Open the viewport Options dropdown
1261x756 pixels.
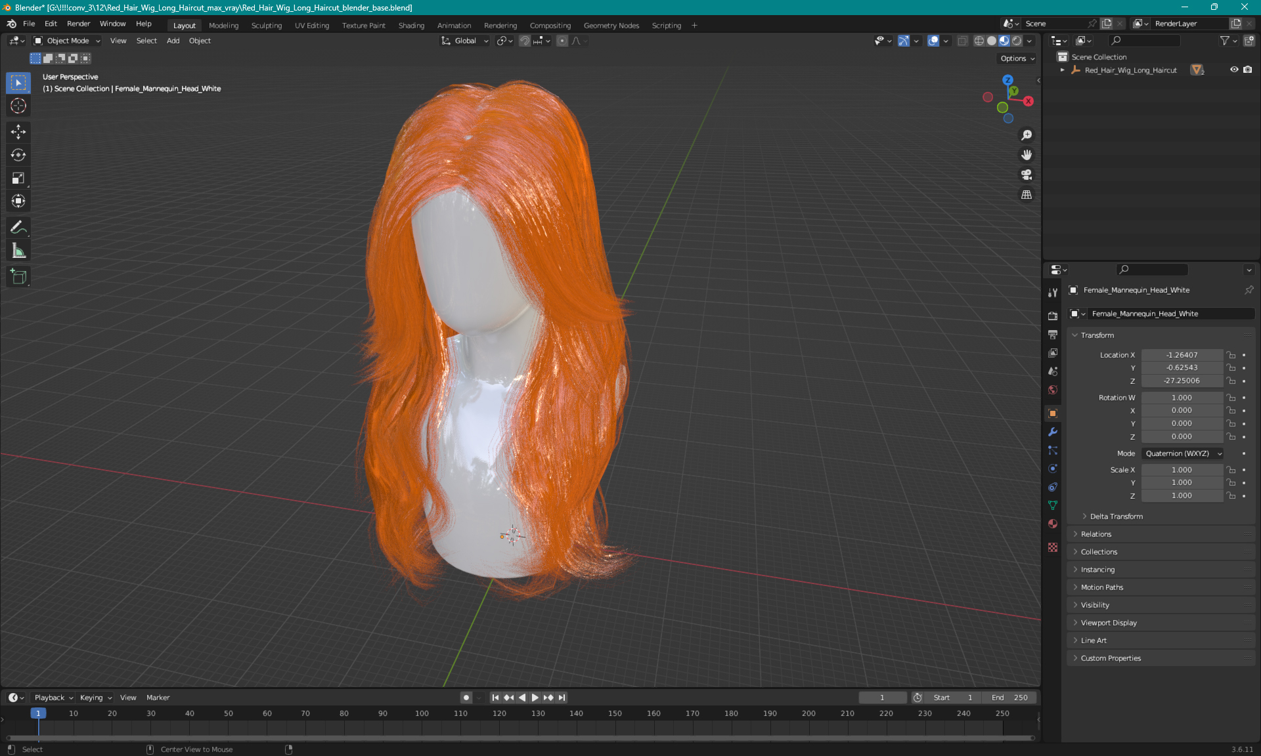coord(1017,58)
